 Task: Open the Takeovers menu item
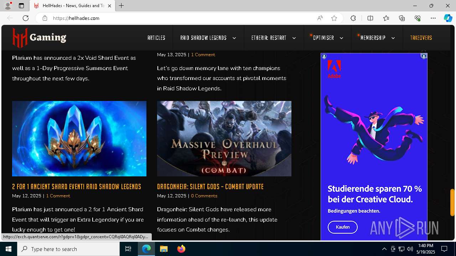pos(421,38)
